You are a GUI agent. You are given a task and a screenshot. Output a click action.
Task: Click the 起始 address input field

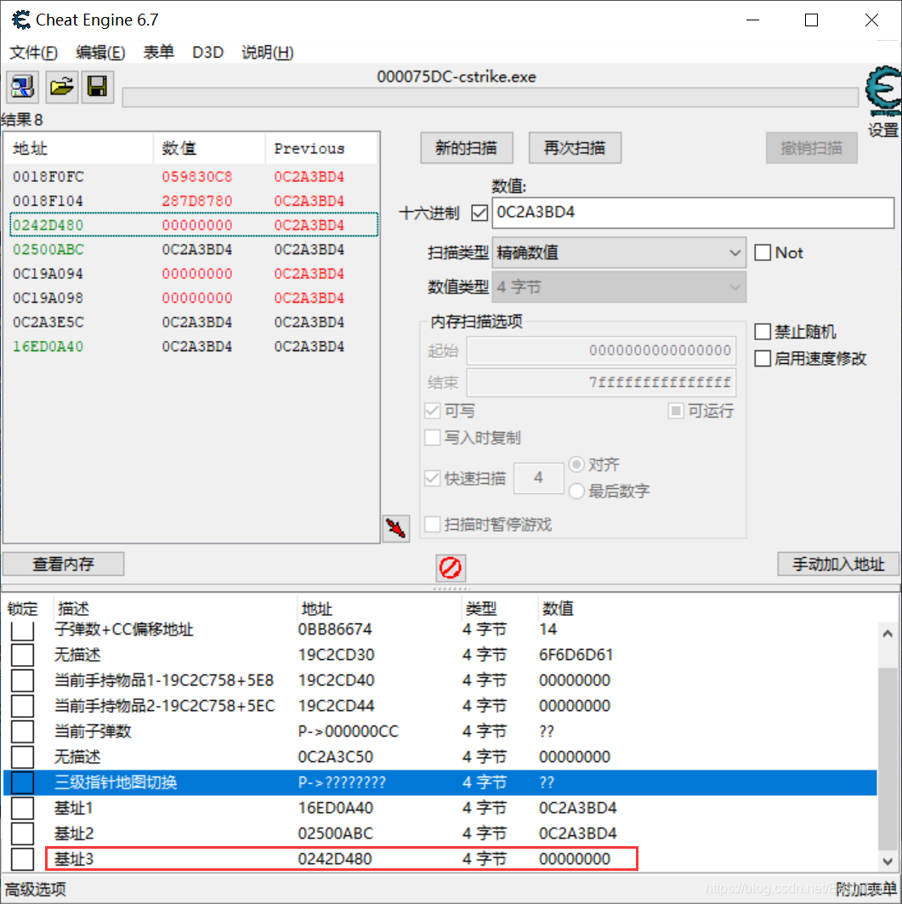click(601, 350)
